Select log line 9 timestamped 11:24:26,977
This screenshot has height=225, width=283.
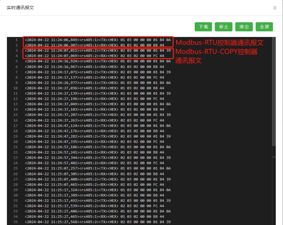click(x=98, y=83)
